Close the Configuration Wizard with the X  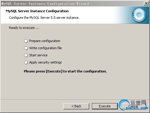[x=146, y=4]
